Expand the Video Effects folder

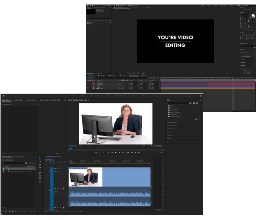pyautogui.click(x=167, y=114)
